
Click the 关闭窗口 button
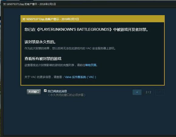click(34, 92)
